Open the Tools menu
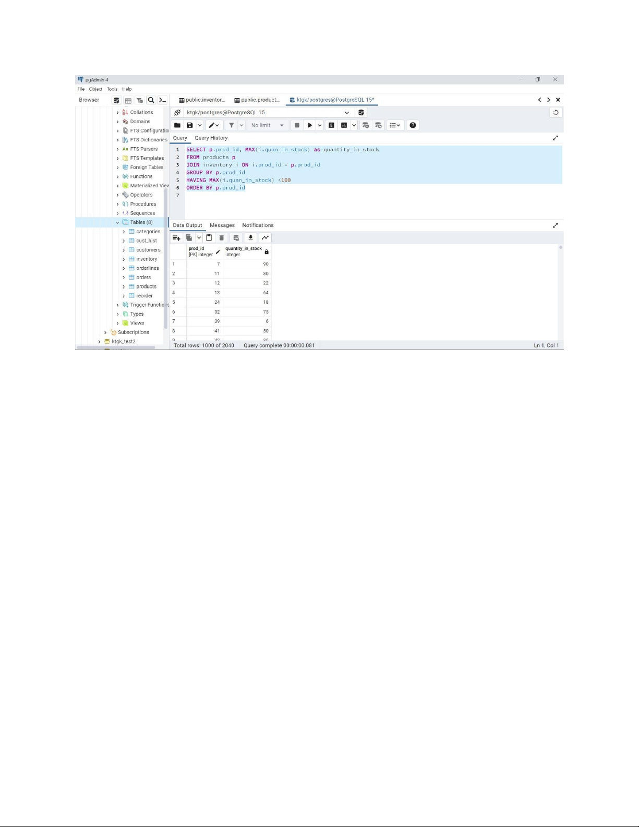 click(112, 89)
